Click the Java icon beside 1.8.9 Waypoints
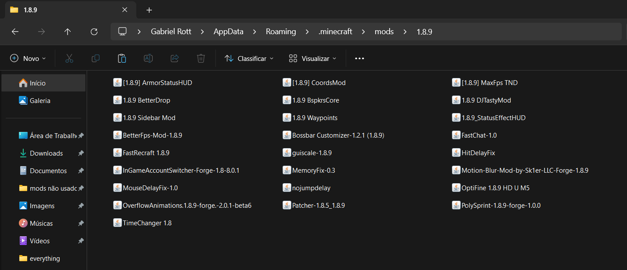The image size is (627, 270). [x=287, y=117]
